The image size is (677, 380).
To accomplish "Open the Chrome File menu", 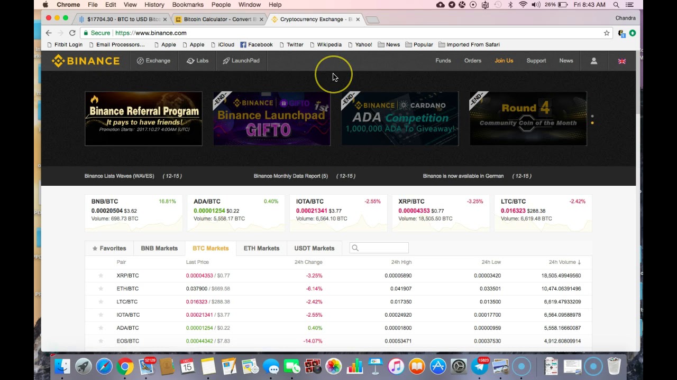I will click(x=93, y=5).
